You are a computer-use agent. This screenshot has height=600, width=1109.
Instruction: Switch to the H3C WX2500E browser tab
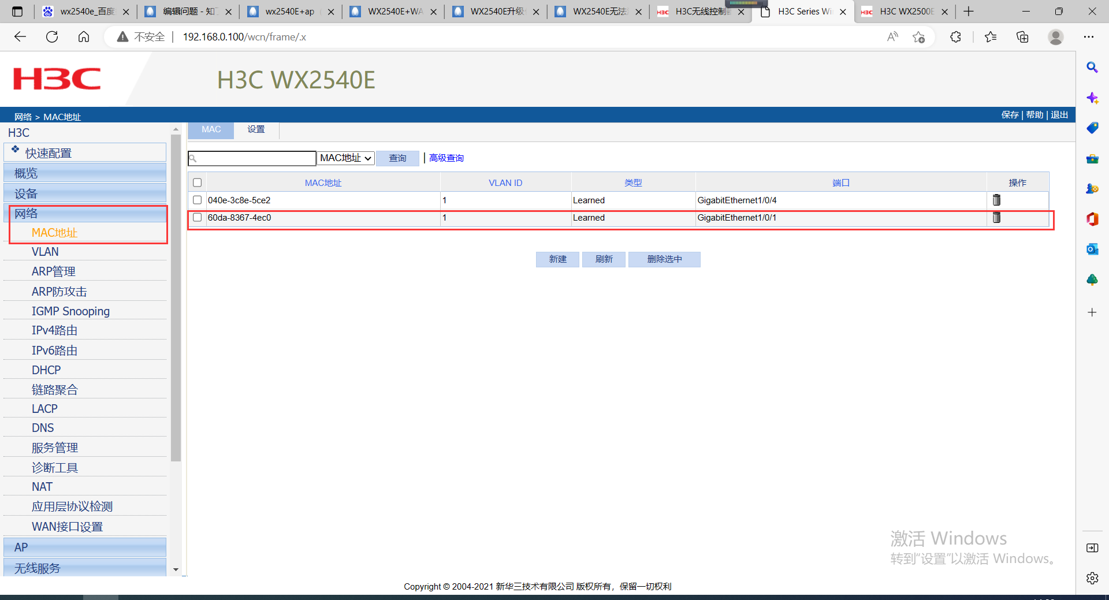(x=905, y=12)
